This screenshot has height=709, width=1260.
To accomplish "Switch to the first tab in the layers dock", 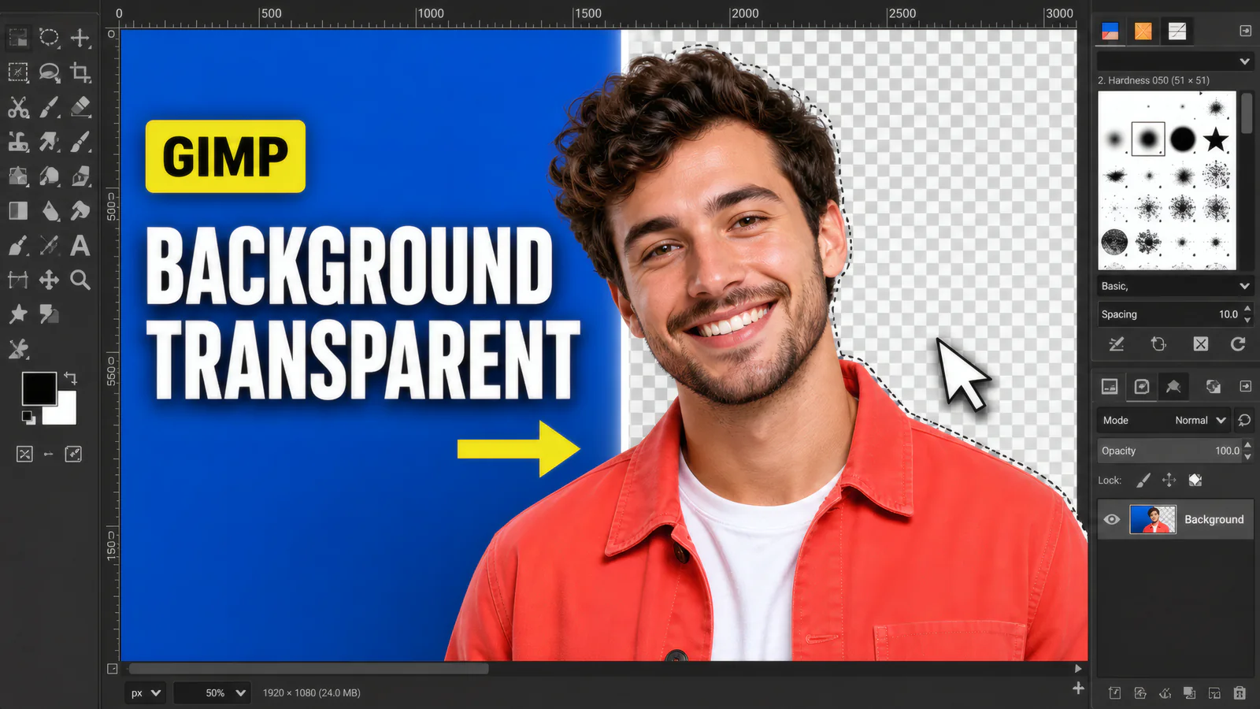I will pos(1110,386).
